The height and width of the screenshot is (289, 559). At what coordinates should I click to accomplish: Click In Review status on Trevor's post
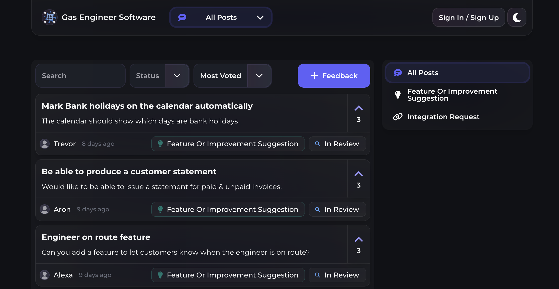click(337, 144)
